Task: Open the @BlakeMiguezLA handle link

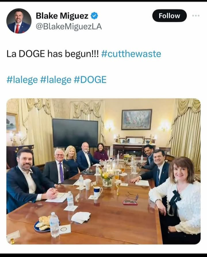Action: (69, 27)
